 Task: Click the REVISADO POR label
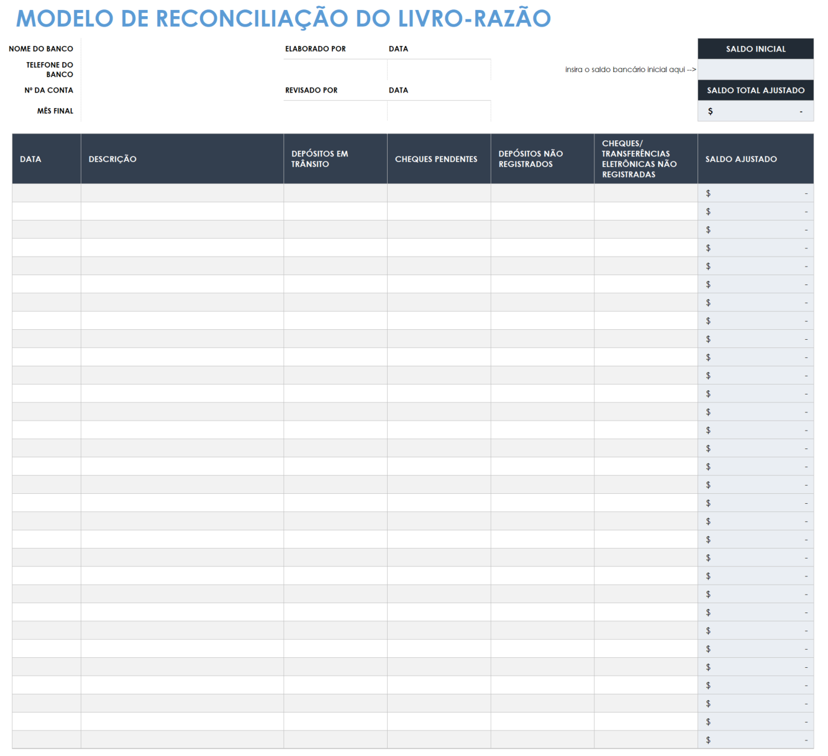pyautogui.click(x=311, y=90)
